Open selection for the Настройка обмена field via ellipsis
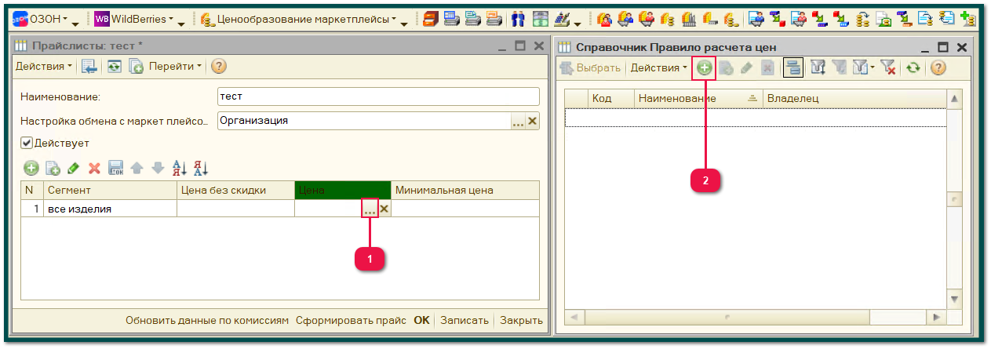The image size is (991, 349). point(518,121)
